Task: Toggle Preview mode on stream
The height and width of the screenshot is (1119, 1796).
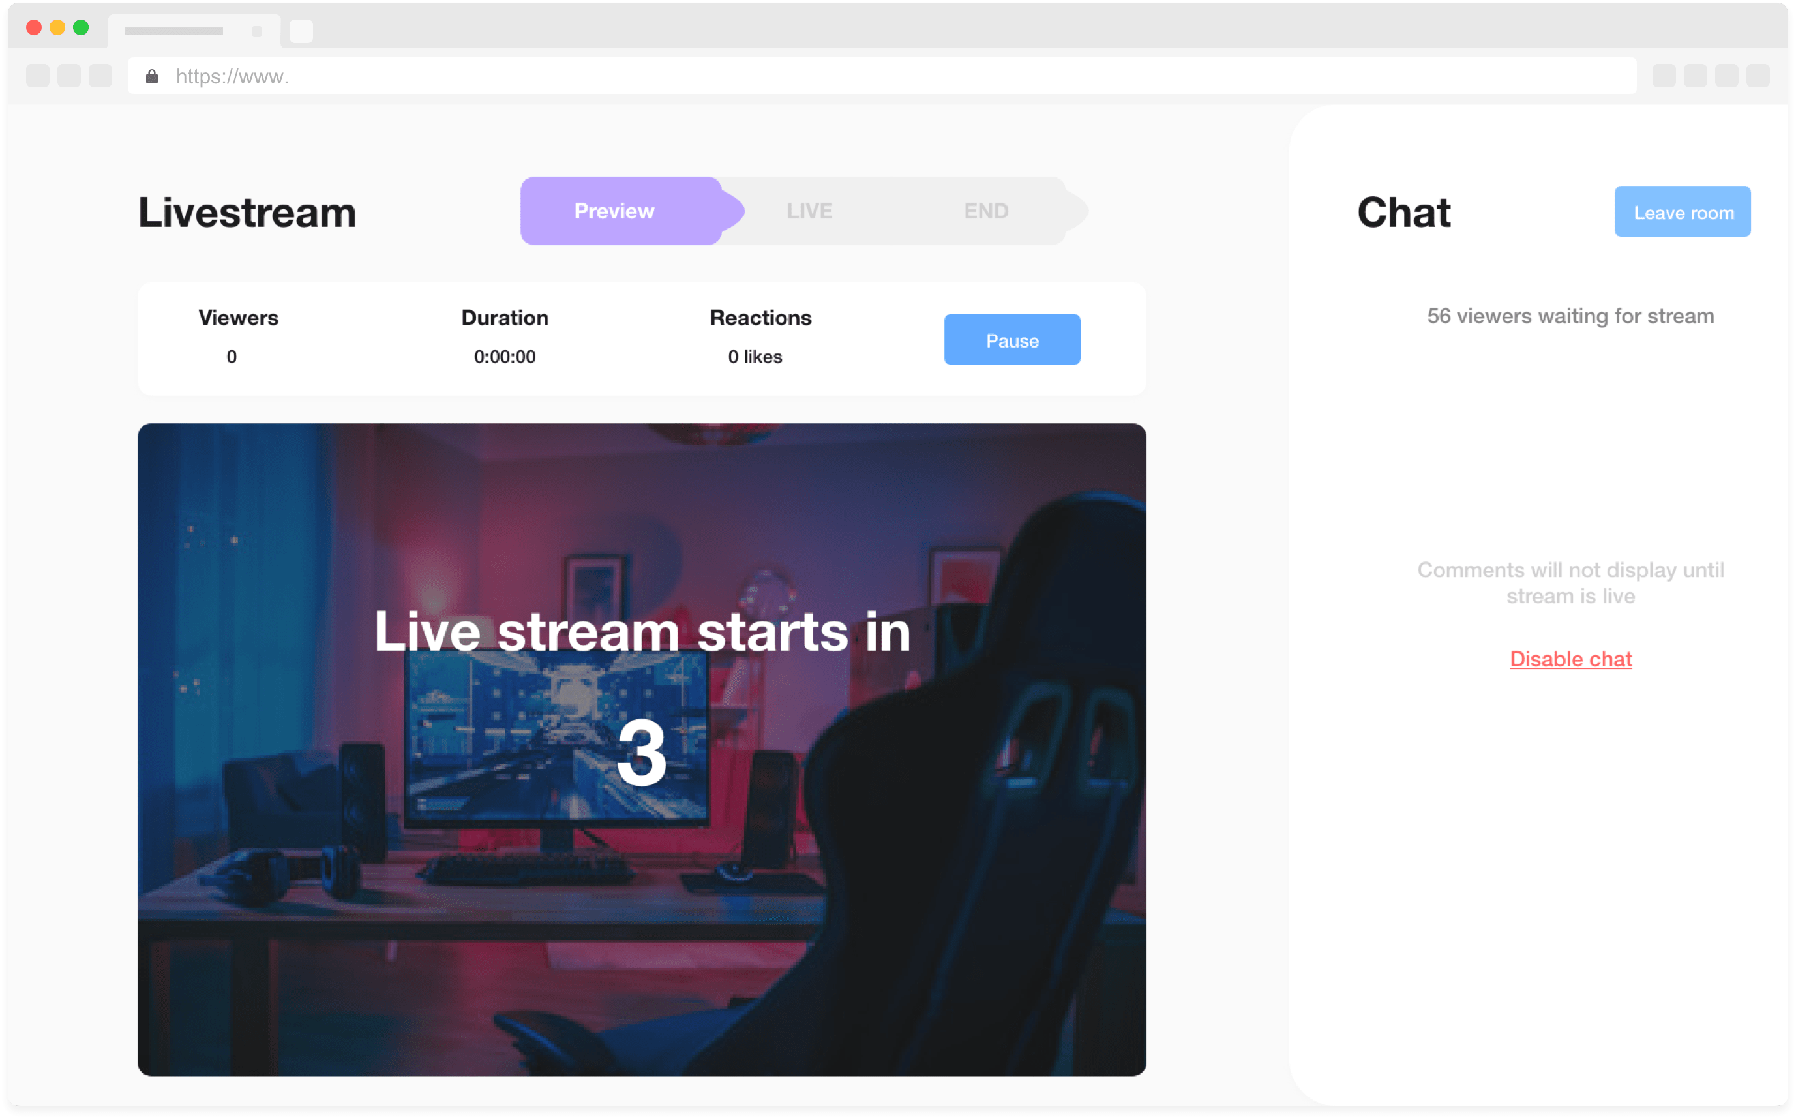Action: tap(614, 211)
